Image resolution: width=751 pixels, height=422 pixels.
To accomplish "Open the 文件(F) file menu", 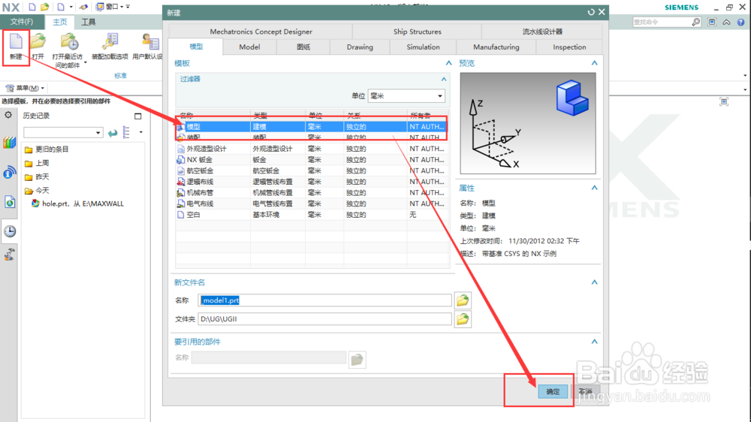I will click(22, 22).
